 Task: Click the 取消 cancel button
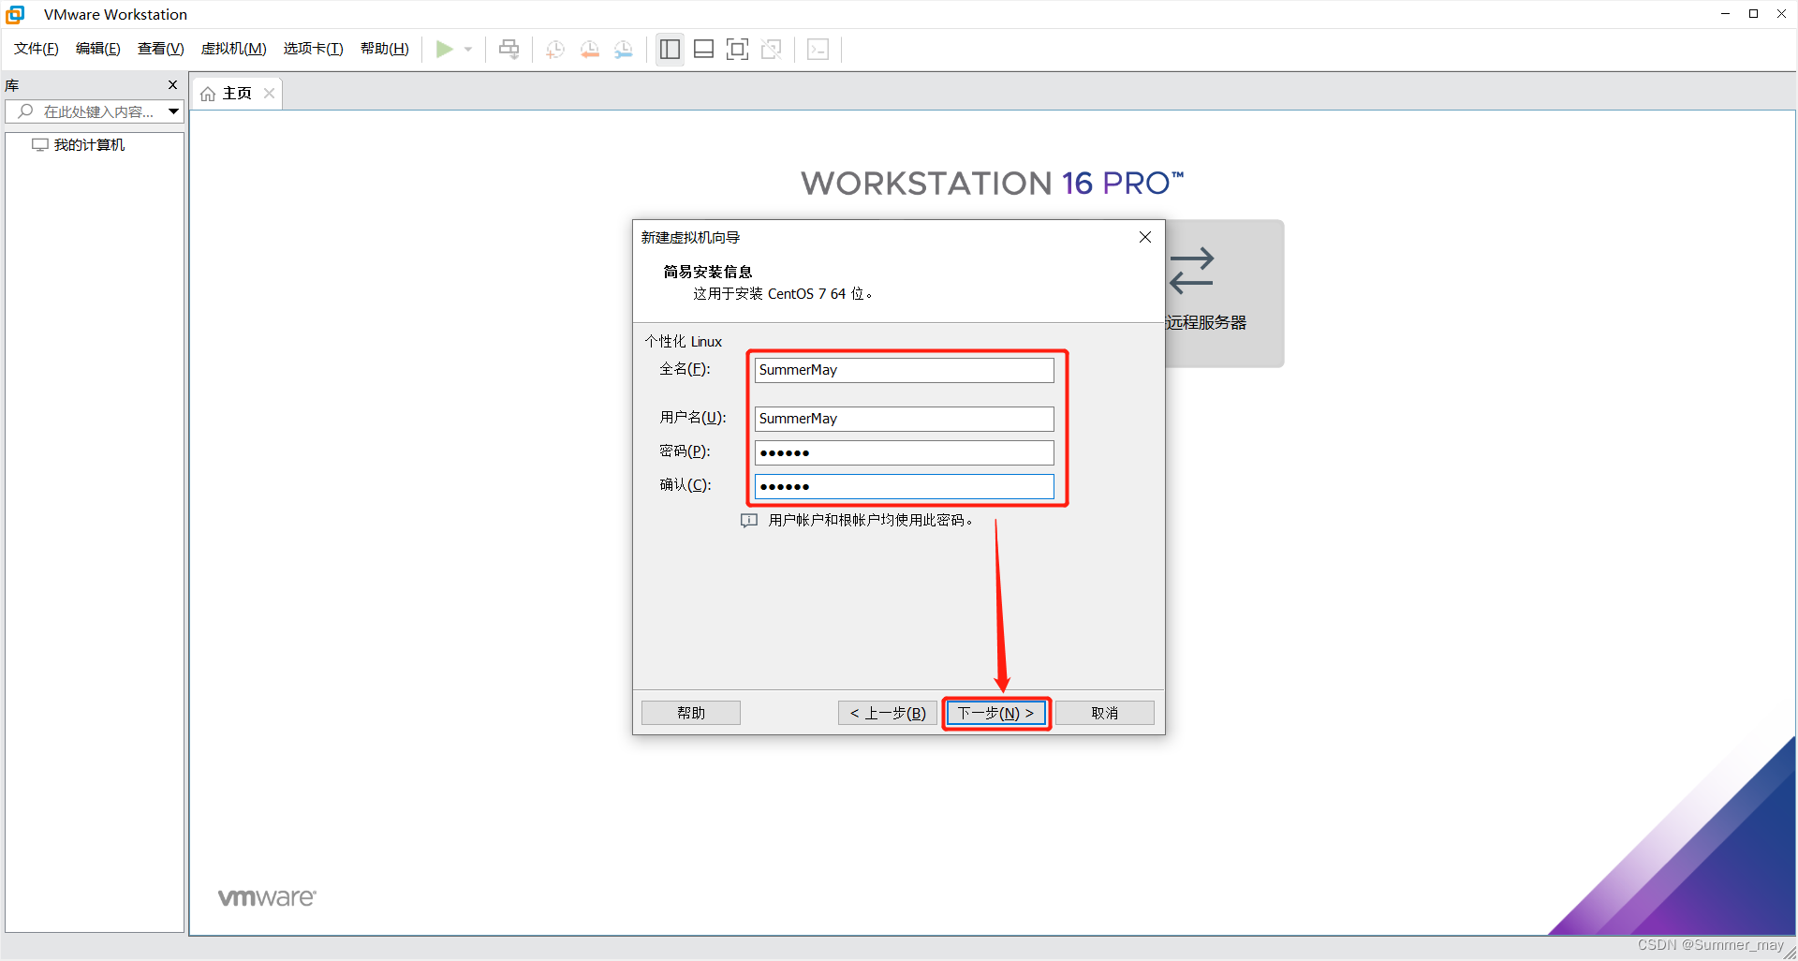tap(1105, 713)
